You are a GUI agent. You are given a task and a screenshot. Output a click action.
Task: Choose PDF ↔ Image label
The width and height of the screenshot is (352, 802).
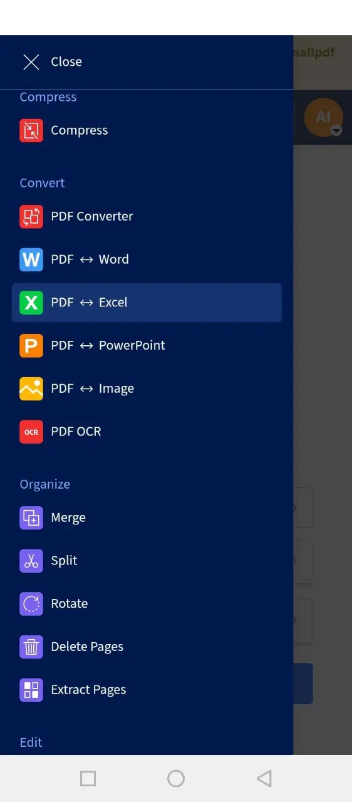93,388
